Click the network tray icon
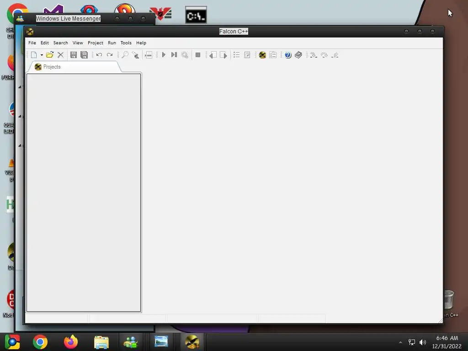The width and height of the screenshot is (468, 351). [x=412, y=342]
